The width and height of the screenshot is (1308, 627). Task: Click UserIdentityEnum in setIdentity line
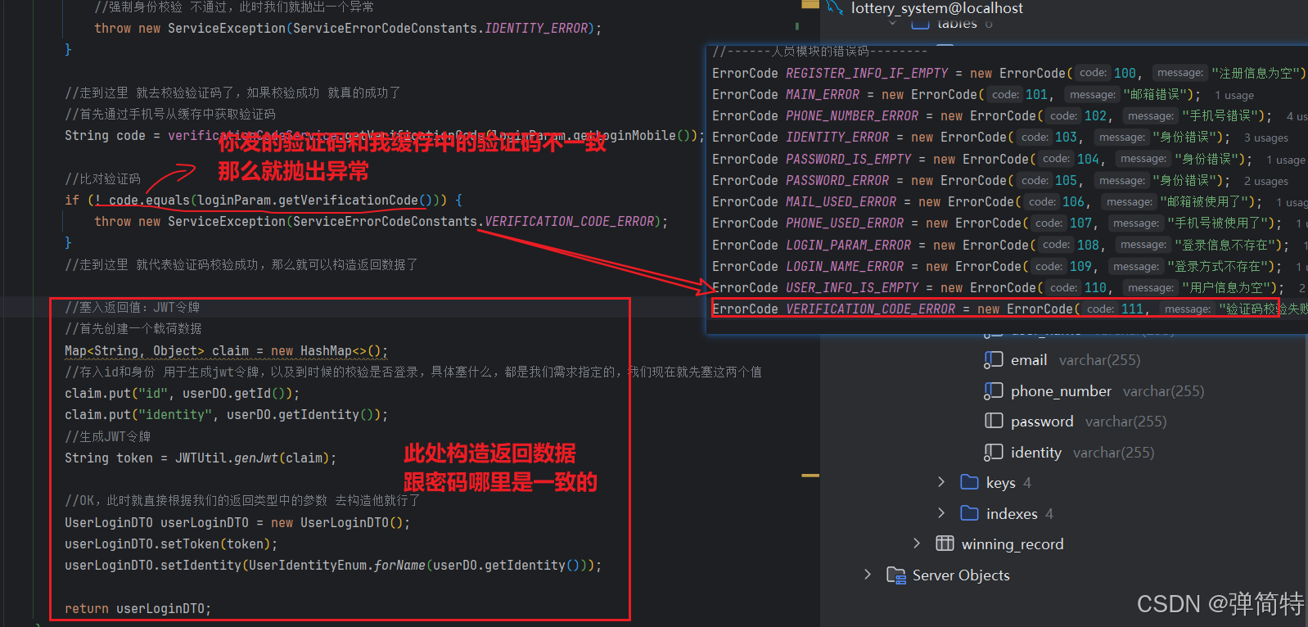click(x=308, y=566)
